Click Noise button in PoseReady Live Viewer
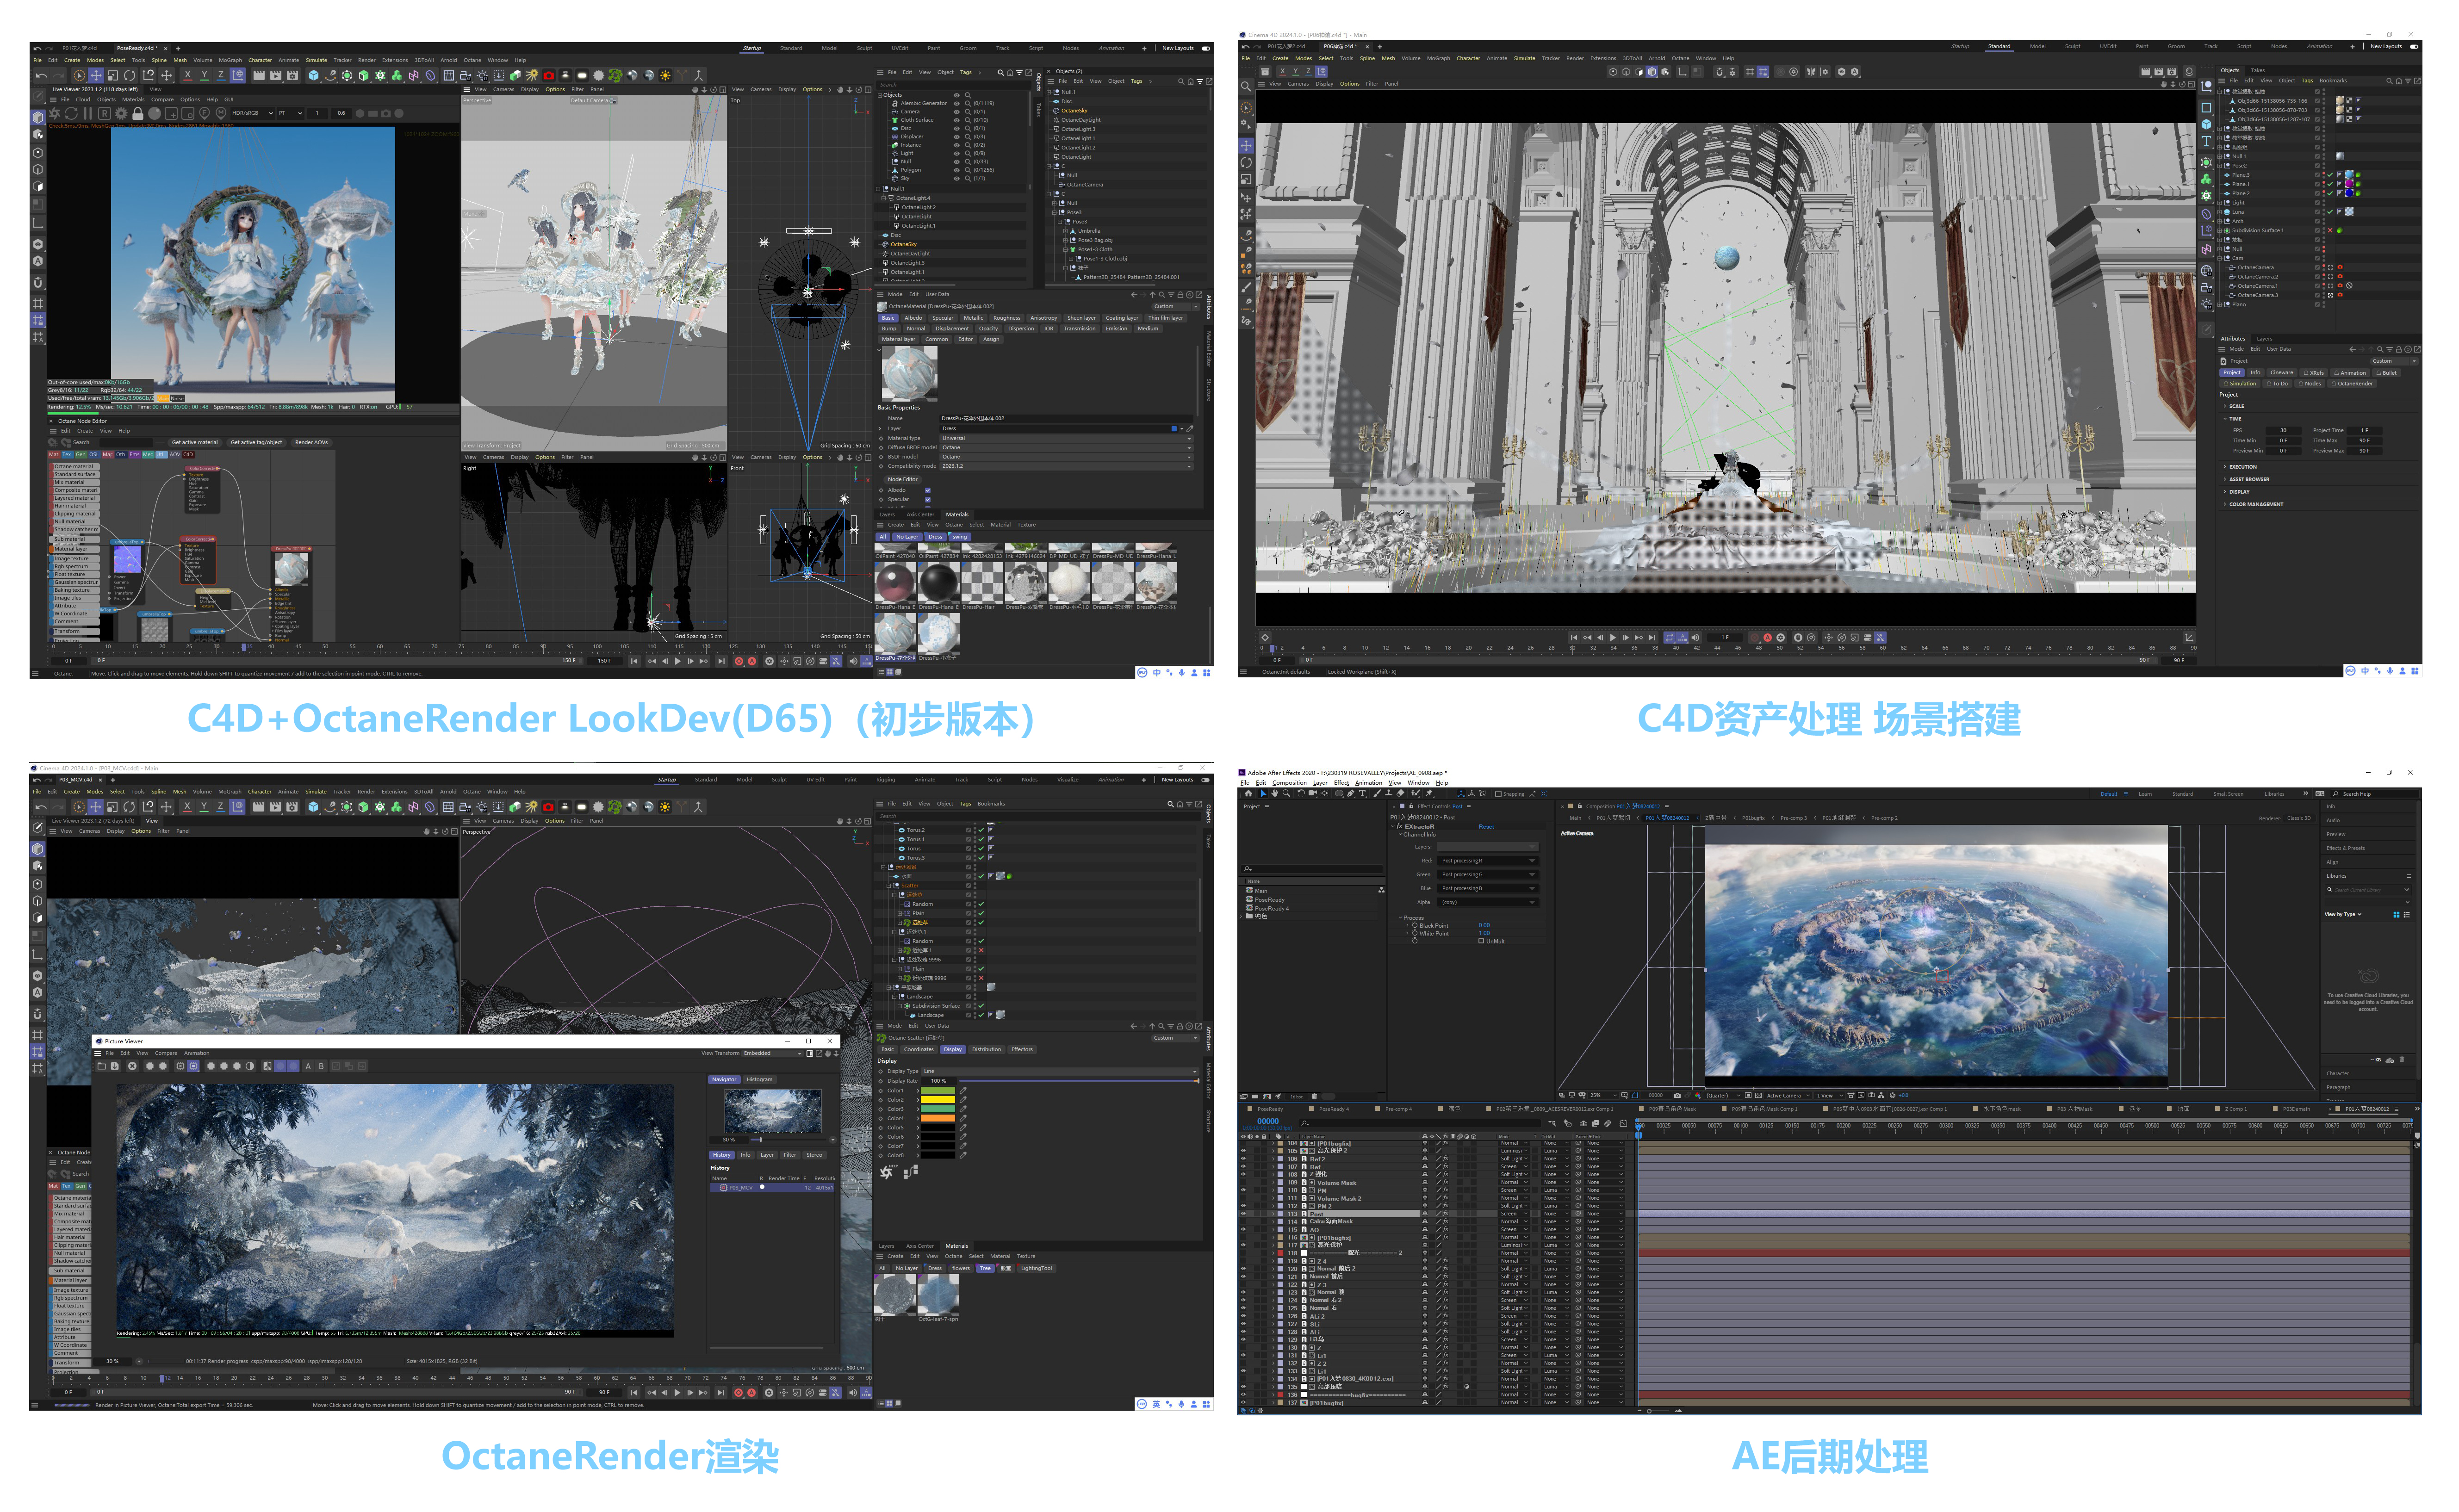Screen dimensions: 2459x1512 point(177,399)
